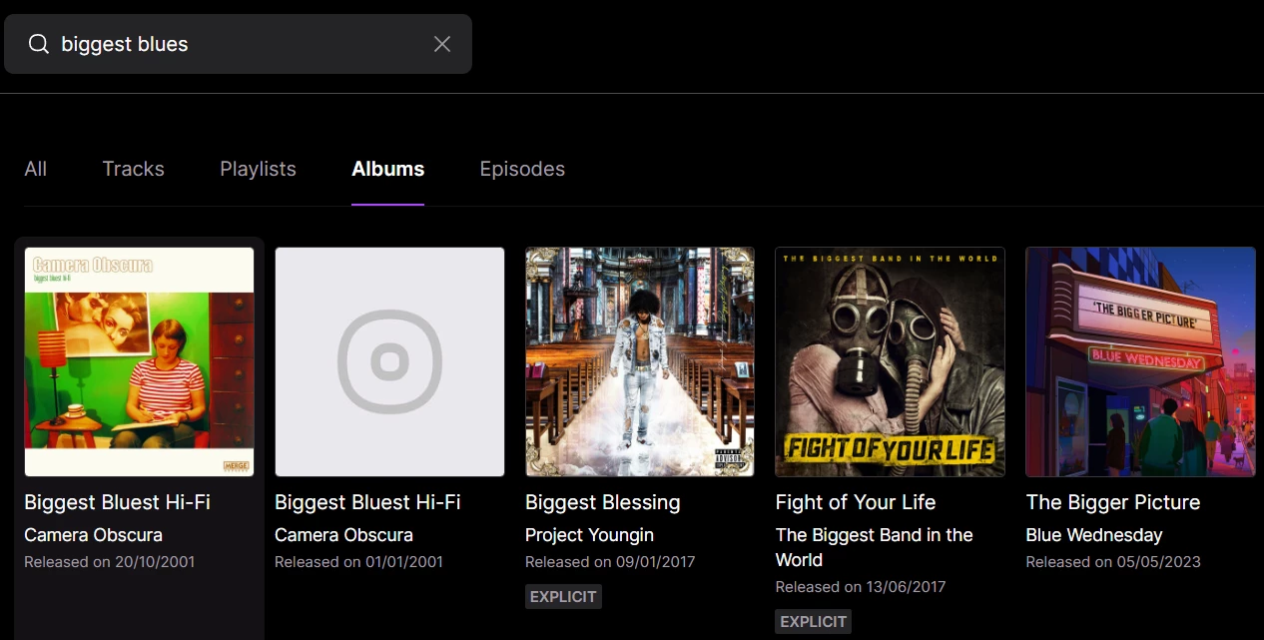
Task: Click Biggest Bluest Hi-Fi title released 20/10/2001
Action: pyautogui.click(x=117, y=502)
